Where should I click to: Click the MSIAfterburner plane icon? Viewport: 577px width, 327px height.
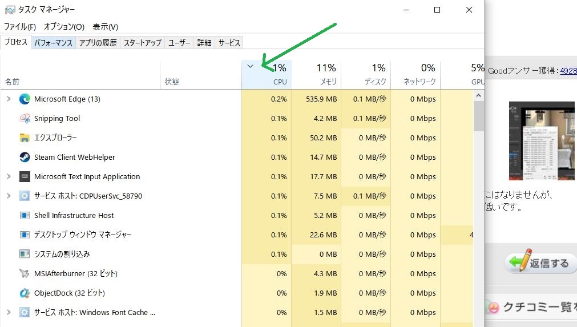(x=25, y=274)
